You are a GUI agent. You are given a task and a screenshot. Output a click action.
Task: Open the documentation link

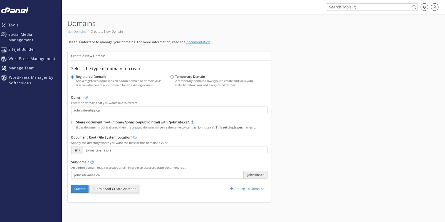[198, 42]
